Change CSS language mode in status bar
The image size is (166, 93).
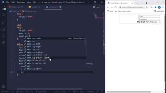[69, 91]
